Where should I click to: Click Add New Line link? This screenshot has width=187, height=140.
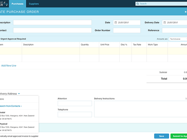click(9, 66)
